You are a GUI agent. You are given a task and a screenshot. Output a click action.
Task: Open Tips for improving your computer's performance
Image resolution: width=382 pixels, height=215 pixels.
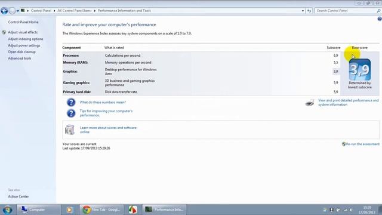click(106, 113)
